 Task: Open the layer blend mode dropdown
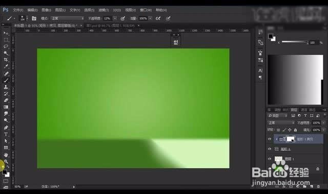[x=281, y=123]
